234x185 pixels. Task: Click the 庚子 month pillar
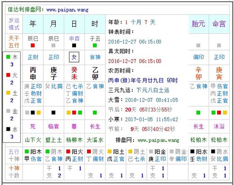[x=53, y=74]
